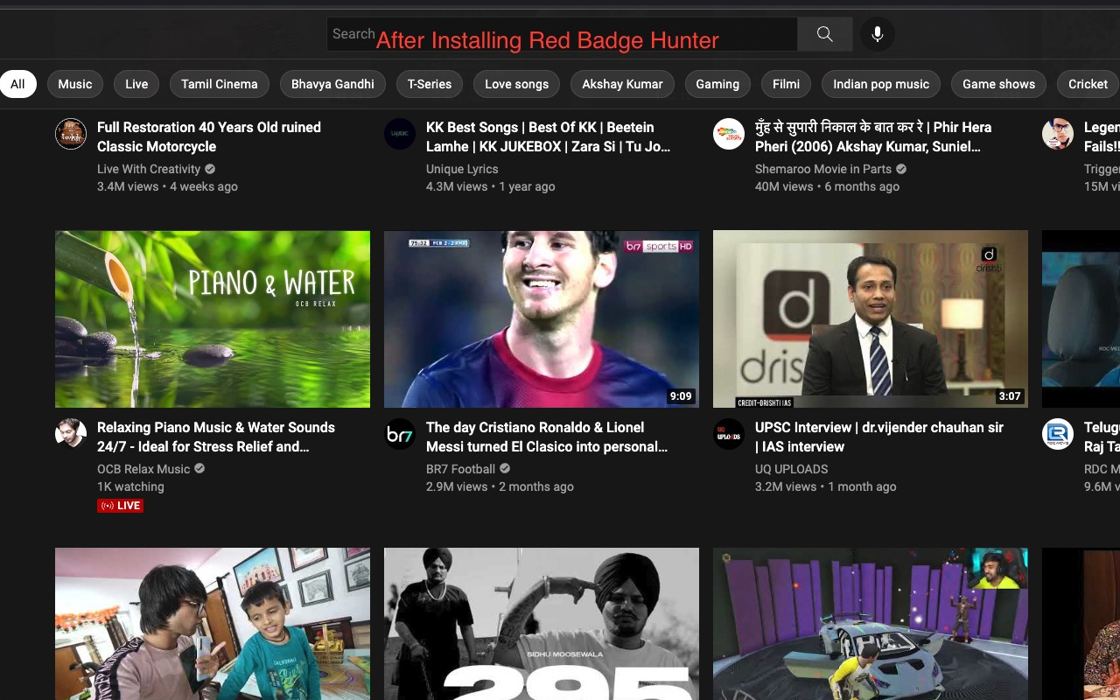Click '3.4M views • 4 weeks ago' text

[x=167, y=186]
